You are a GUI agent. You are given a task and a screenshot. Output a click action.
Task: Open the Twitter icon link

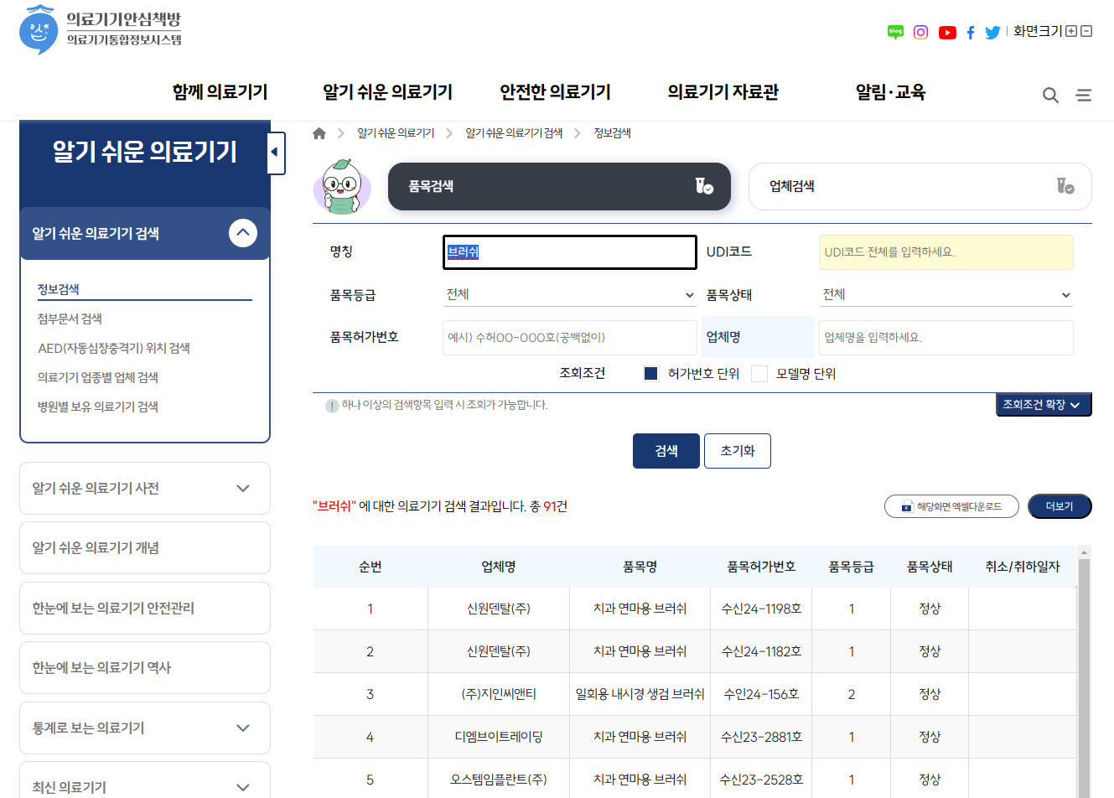992,33
